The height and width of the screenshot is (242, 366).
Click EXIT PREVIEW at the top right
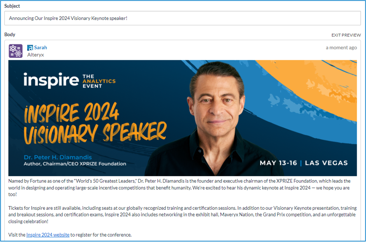click(346, 35)
